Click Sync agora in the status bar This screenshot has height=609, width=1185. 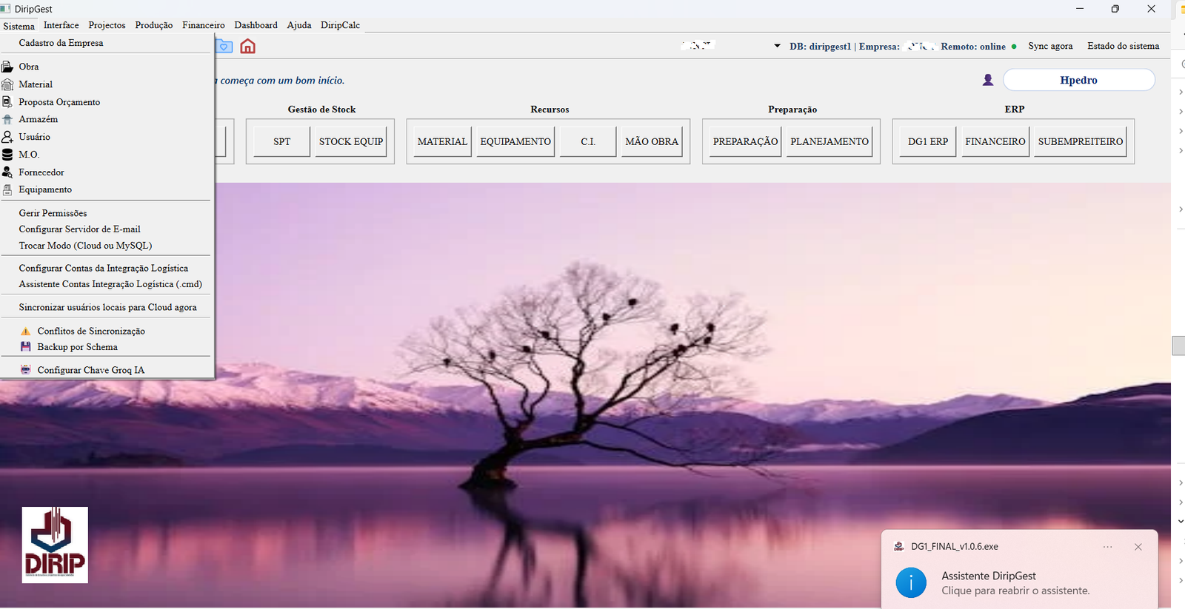pyautogui.click(x=1050, y=46)
